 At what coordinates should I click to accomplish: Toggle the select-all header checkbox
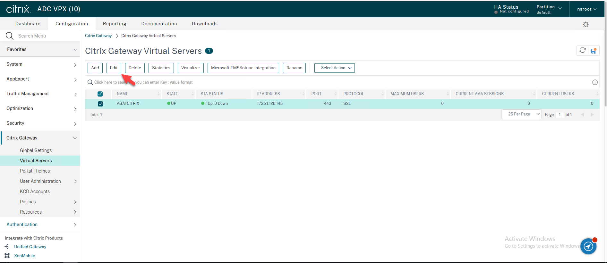(100, 94)
